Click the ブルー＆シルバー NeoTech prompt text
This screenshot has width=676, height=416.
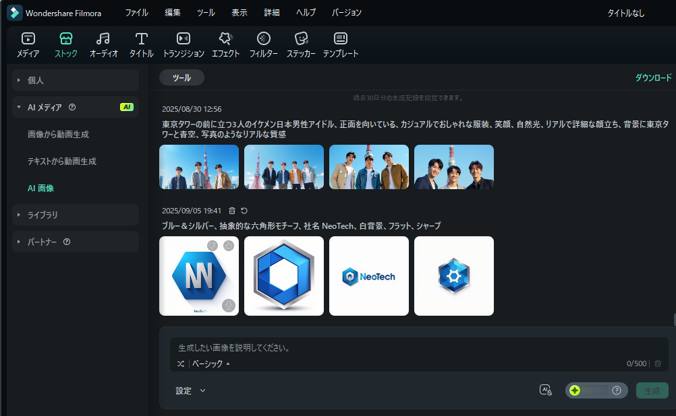pos(302,226)
